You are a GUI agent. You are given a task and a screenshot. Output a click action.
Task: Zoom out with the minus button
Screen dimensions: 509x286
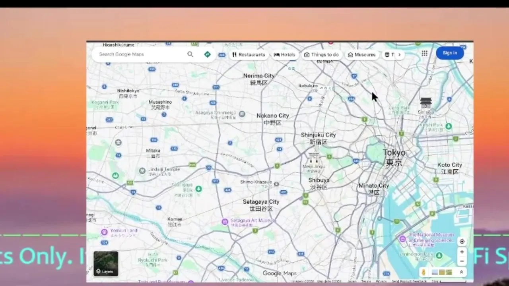[462, 261]
